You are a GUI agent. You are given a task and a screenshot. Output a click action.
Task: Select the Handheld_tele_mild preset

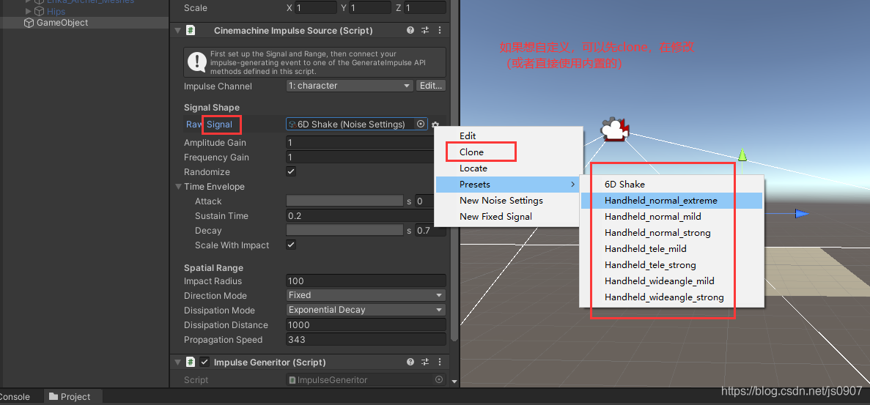[x=672, y=249]
